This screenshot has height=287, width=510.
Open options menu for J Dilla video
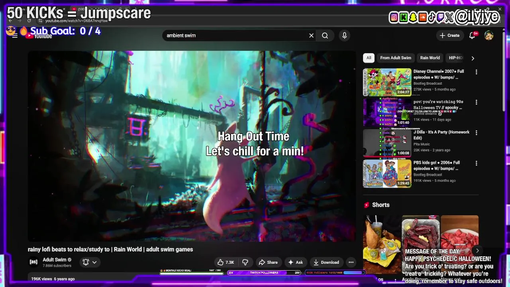[476, 133]
